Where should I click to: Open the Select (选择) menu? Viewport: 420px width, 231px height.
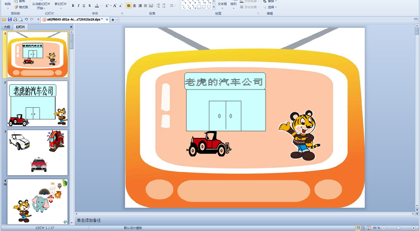[x=270, y=7]
